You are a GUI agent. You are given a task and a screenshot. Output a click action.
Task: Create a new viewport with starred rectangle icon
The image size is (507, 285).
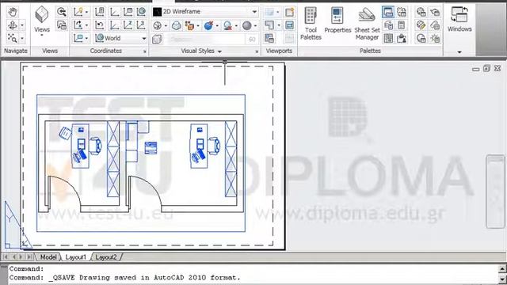[x=289, y=12]
